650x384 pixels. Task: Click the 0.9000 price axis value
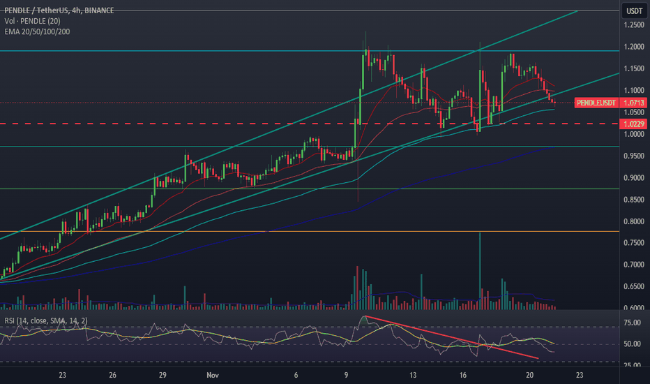pos(634,177)
